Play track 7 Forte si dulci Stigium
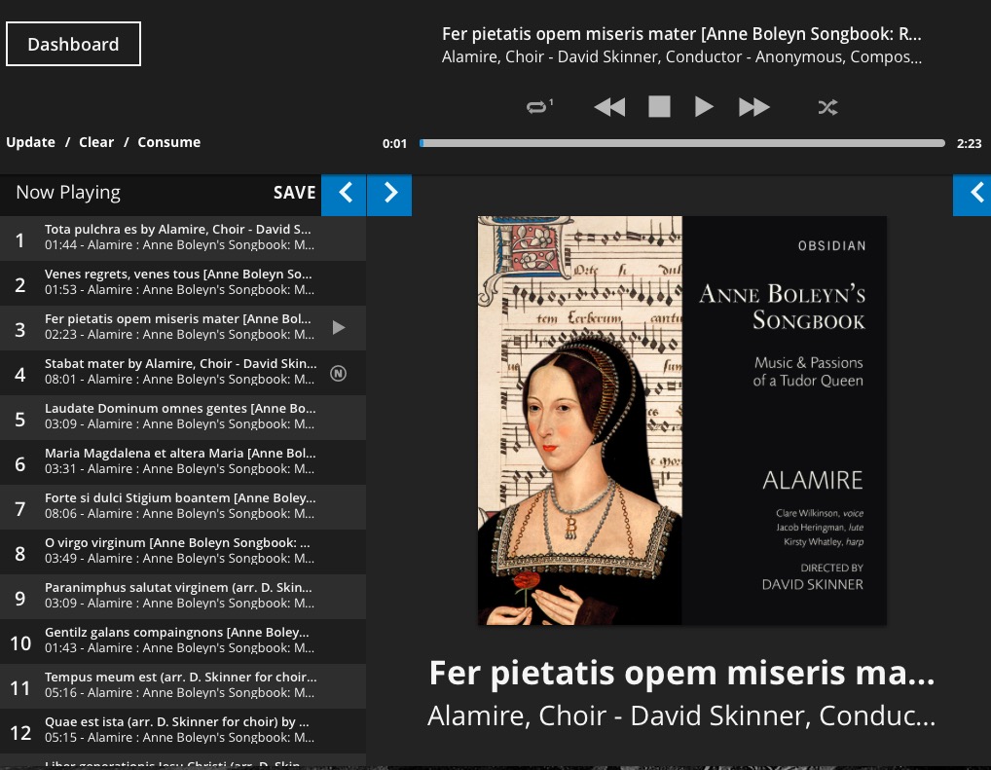991x770 pixels. 178,506
